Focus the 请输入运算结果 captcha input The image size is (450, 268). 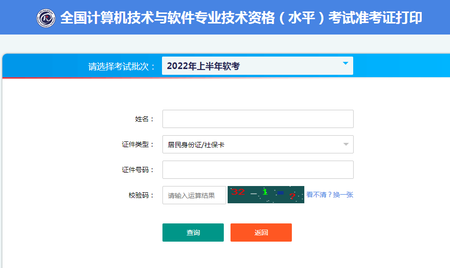click(x=194, y=195)
